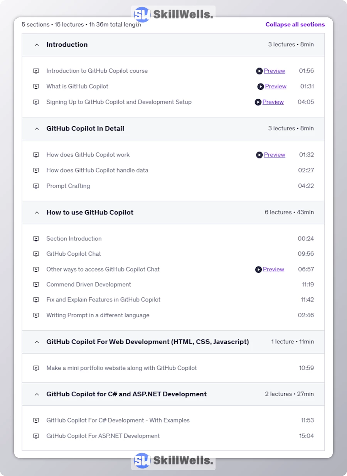Image resolution: width=347 pixels, height=476 pixels.
Task: Click the video icon beside "GitHub Copilot Chat"
Action: [36, 254]
